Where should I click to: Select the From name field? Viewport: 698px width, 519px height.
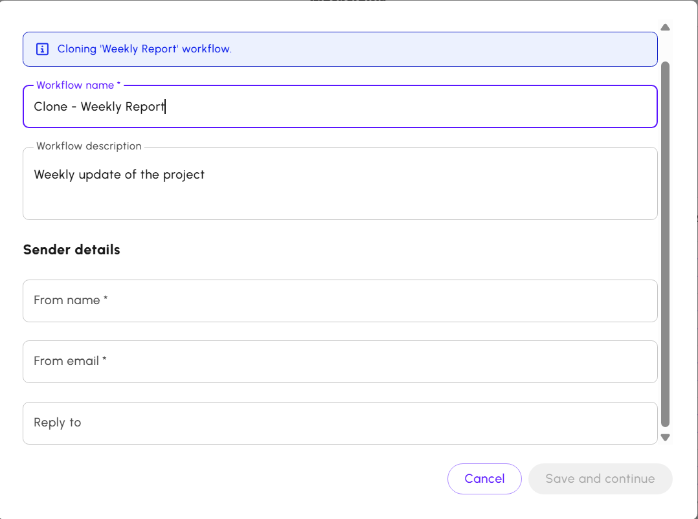coord(340,301)
